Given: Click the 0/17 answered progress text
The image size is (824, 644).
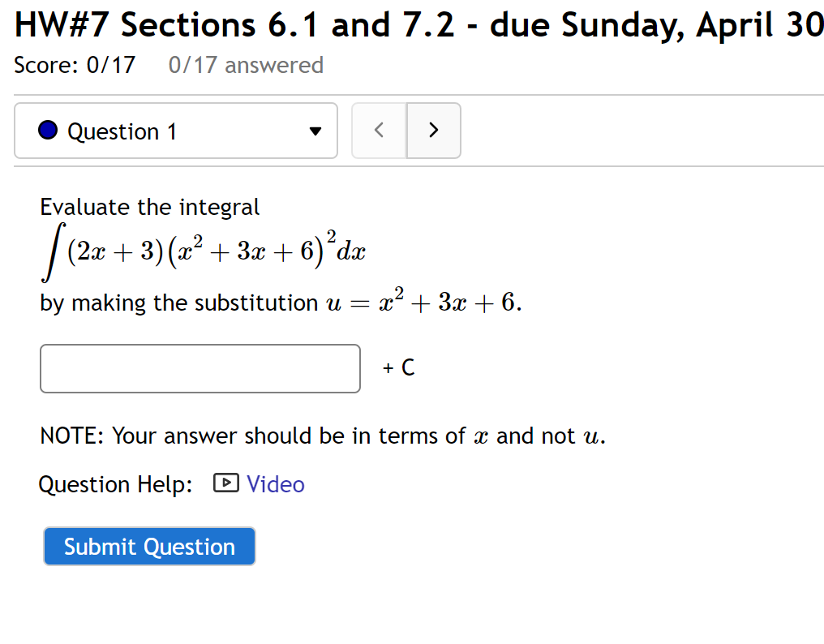Looking at the screenshot, I should [x=245, y=65].
